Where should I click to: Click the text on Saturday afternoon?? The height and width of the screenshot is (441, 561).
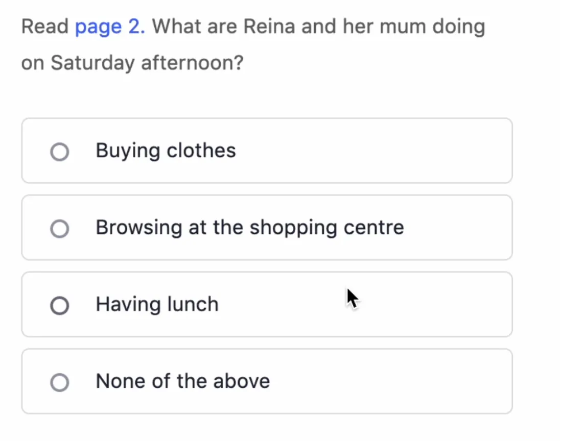click(132, 63)
